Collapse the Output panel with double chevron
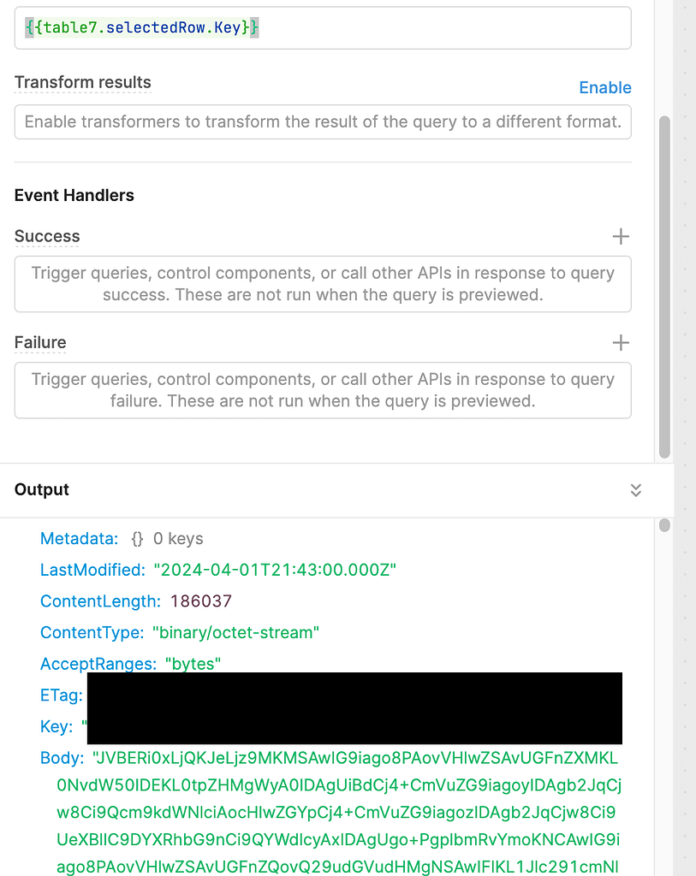Image resolution: width=696 pixels, height=876 pixels. point(635,490)
